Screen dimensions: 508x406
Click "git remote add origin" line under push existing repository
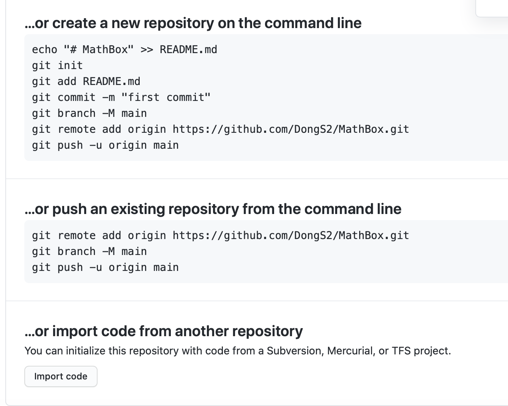tap(221, 236)
